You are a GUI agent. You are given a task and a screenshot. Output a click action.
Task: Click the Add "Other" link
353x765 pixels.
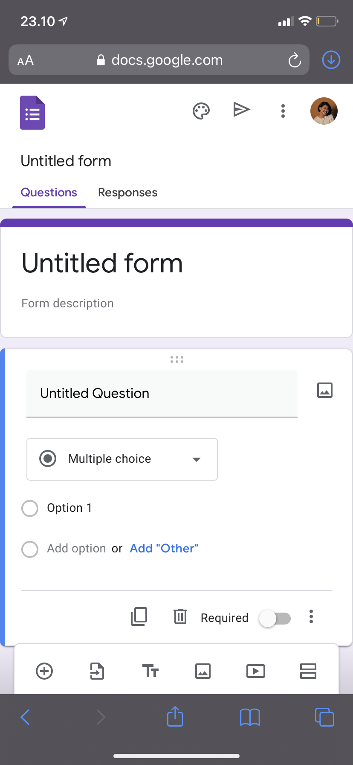[x=164, y=549]
